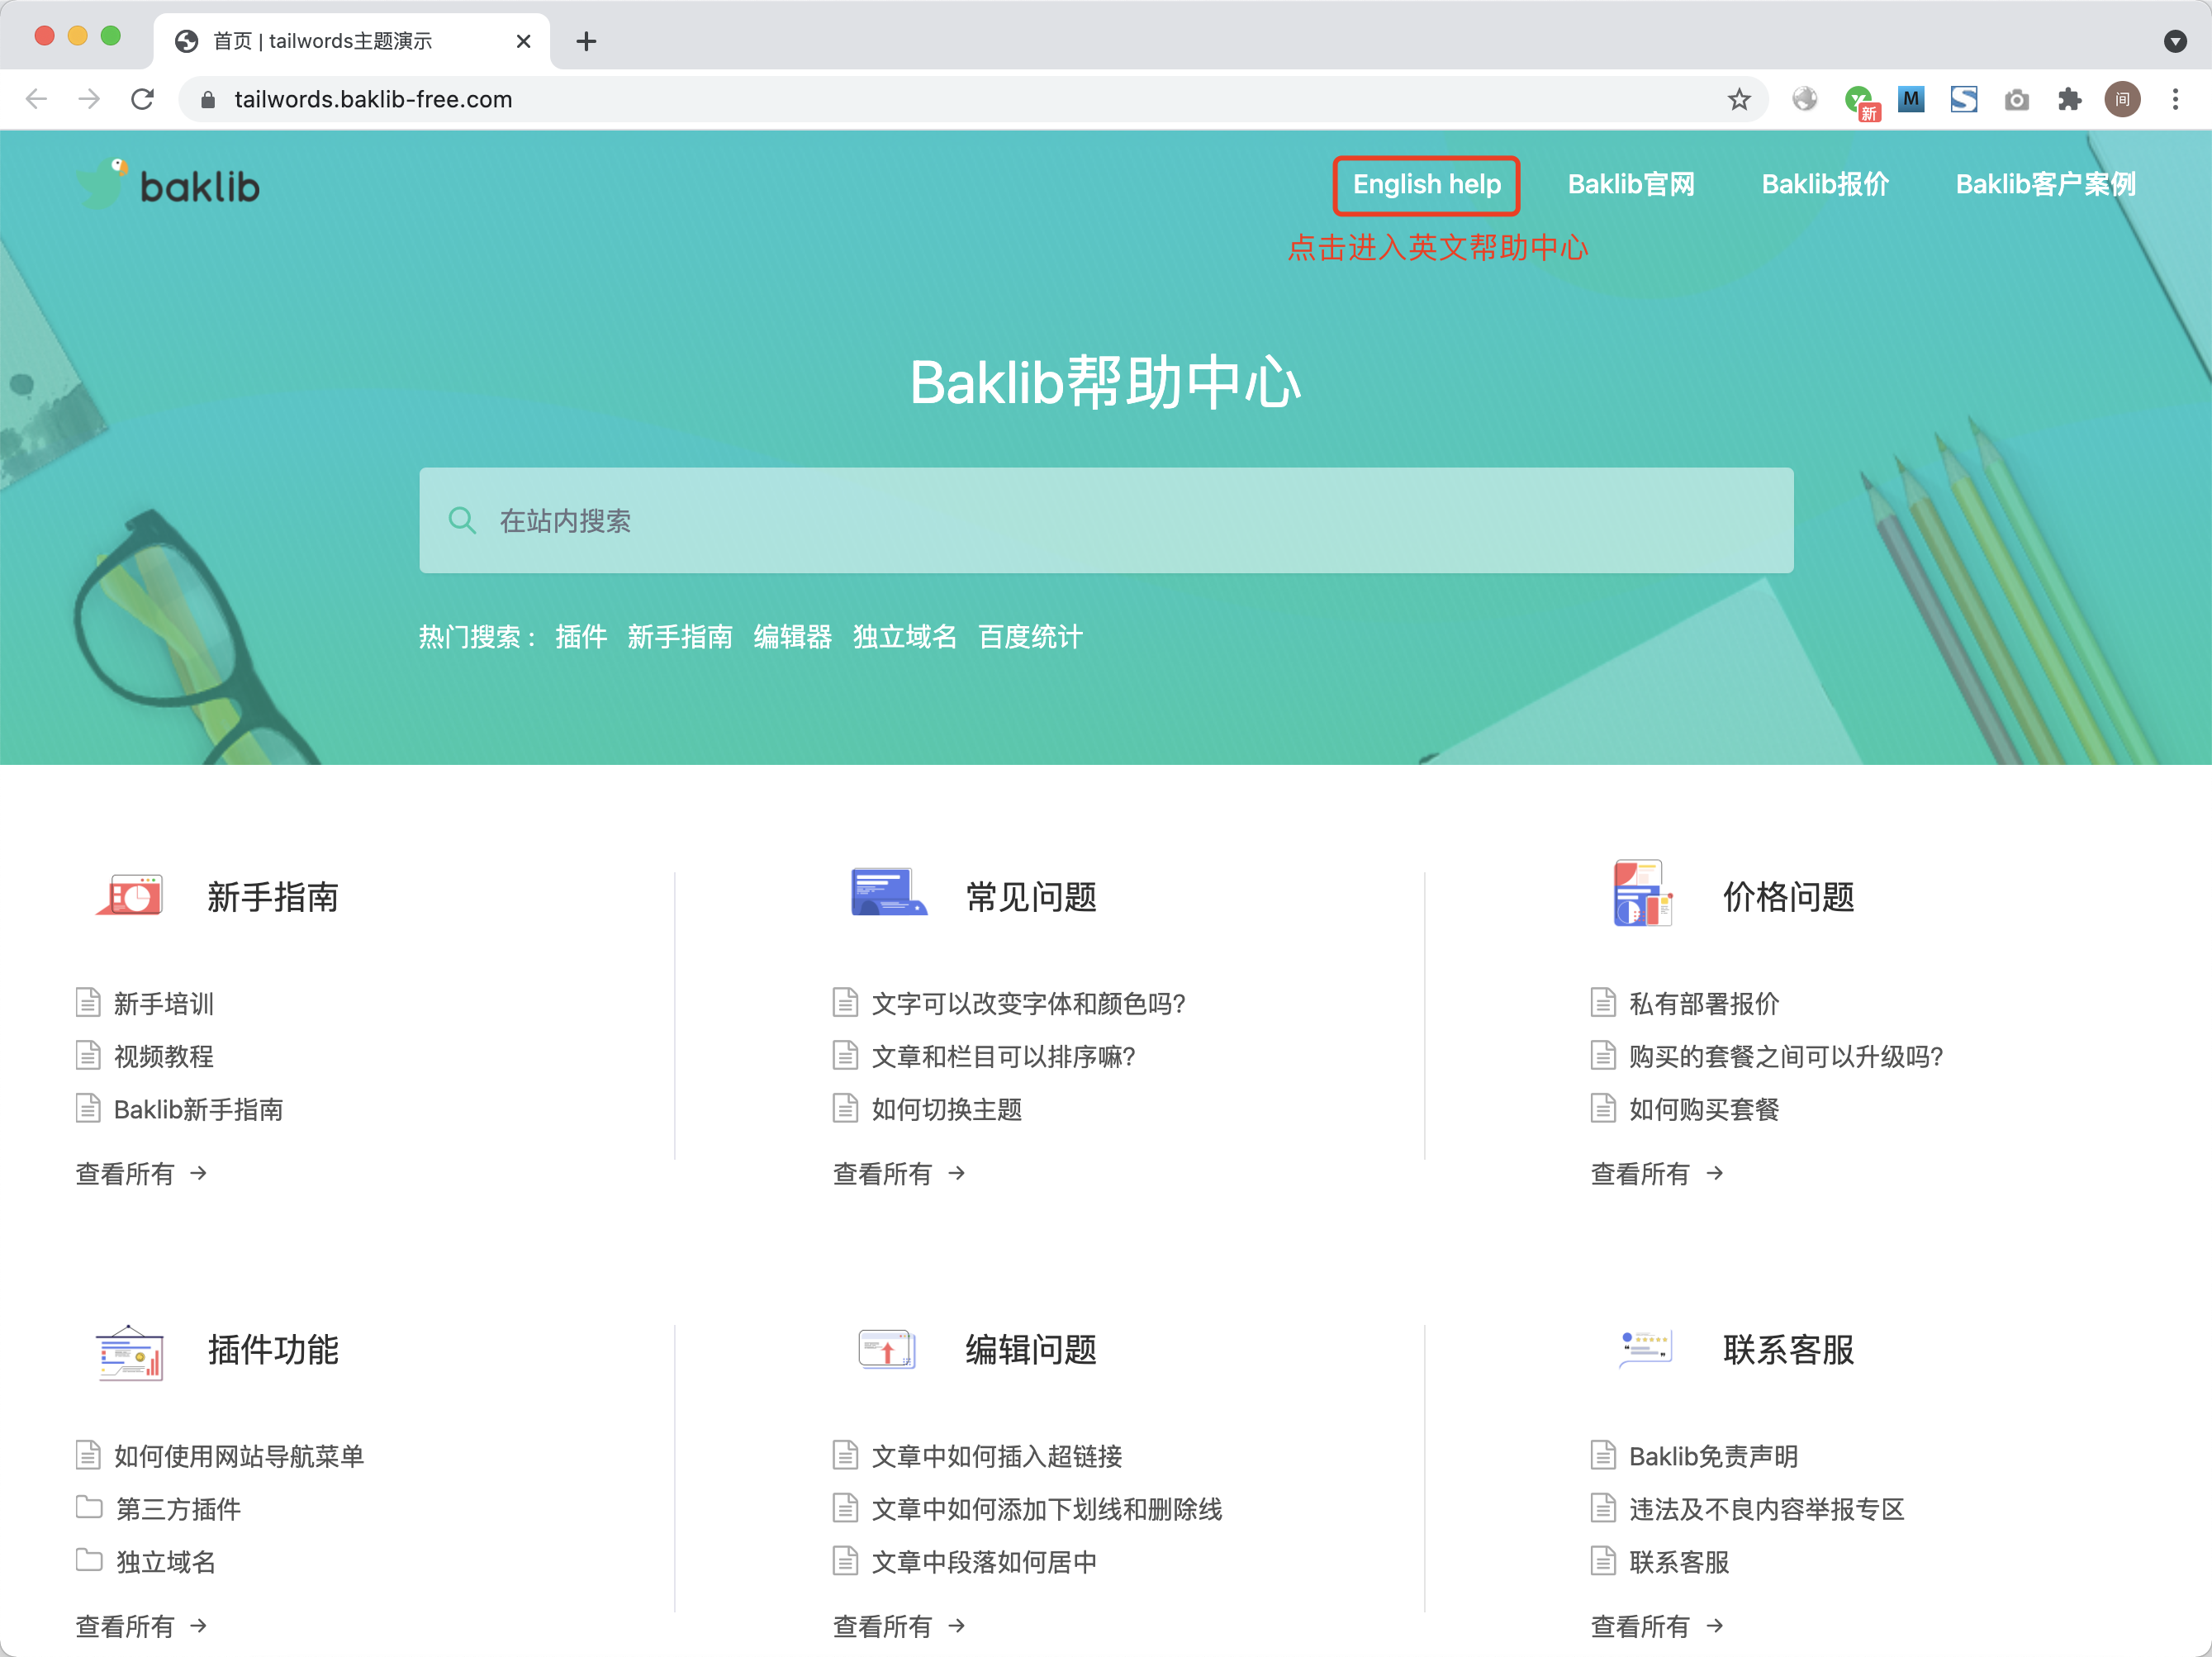This screenshot has width=2212, height=1657.
Task: Open the Baklib新手指南 article
Action: [x=199, y=1109]
